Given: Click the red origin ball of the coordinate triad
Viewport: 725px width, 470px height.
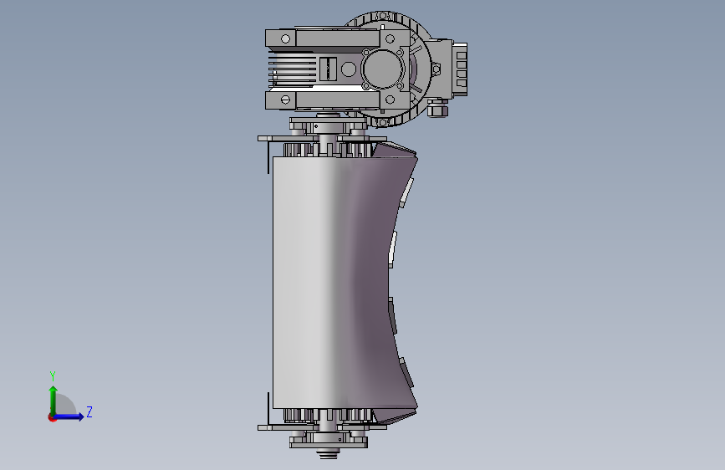Looking at the screenshot, I should 52,417.
